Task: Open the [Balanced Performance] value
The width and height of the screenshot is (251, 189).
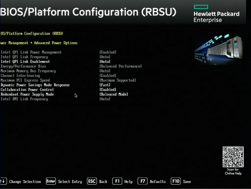Action: pos(120,66)
